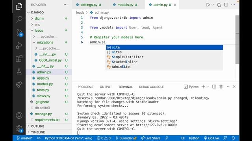Kill the terminal with trash icon
This screenshot has width=252, height=141.
pyautogui.click(x=221, y=87)
